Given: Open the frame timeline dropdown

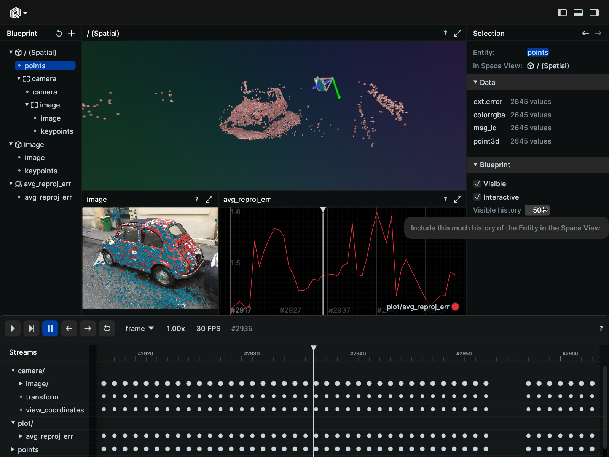Looking at the screenshot, I should click(140, 328).
